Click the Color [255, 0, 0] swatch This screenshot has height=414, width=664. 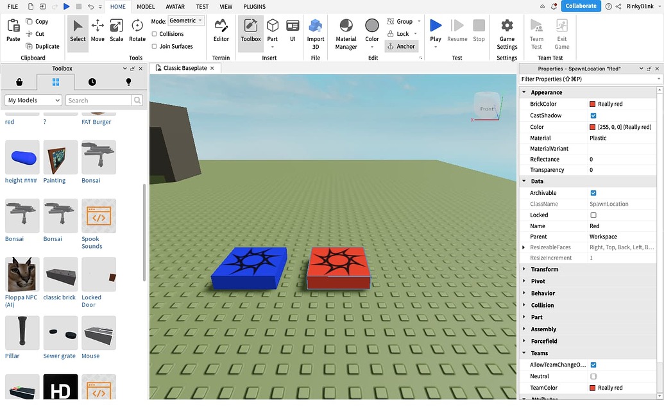[592, 127]
